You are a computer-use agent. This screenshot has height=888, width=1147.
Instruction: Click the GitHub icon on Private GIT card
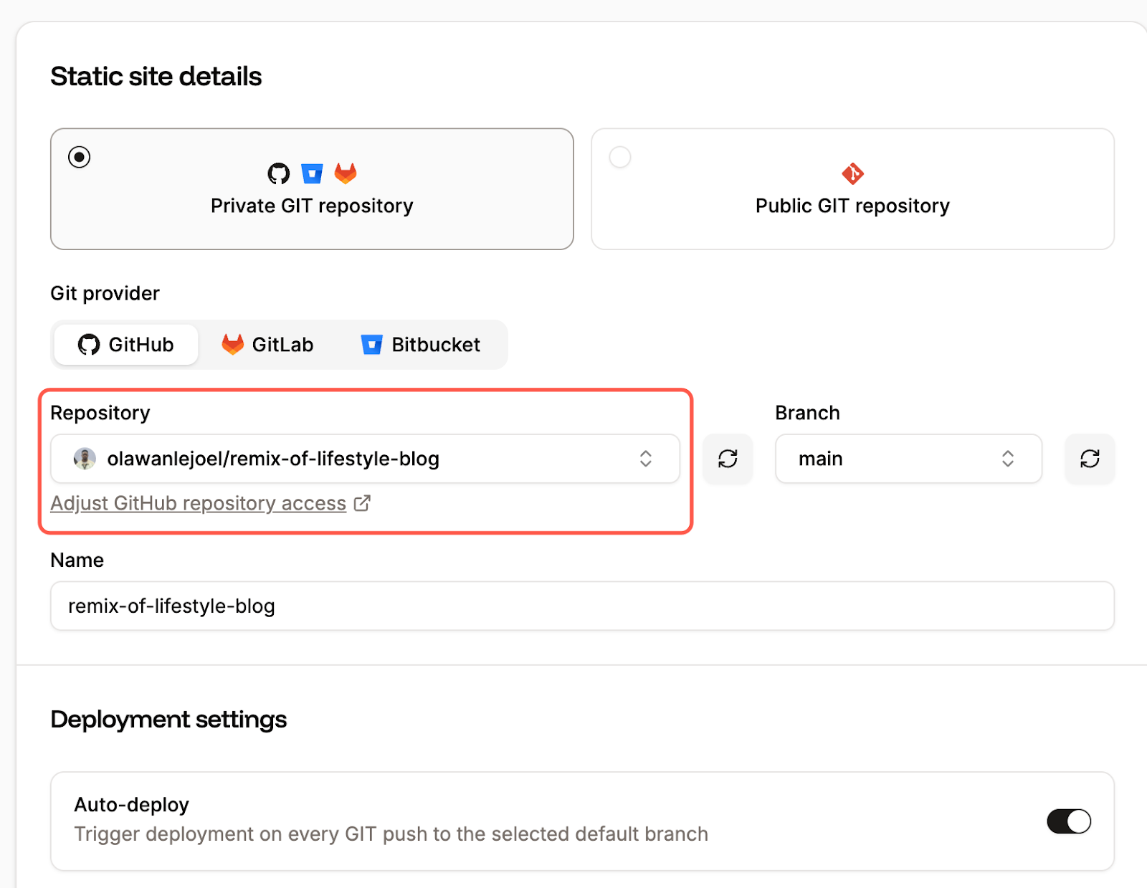click(x=278, y=173)
